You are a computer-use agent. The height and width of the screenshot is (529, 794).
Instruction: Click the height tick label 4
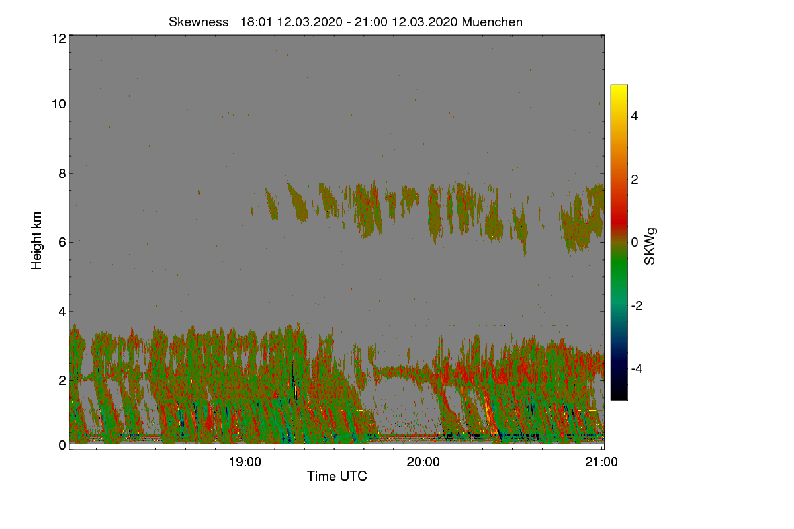(62, 311)
